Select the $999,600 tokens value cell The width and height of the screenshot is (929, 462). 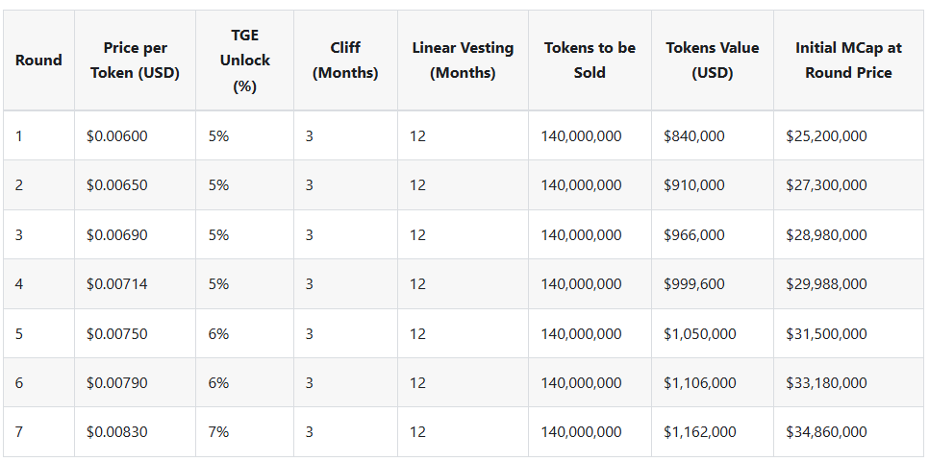(x=693, y=284)
